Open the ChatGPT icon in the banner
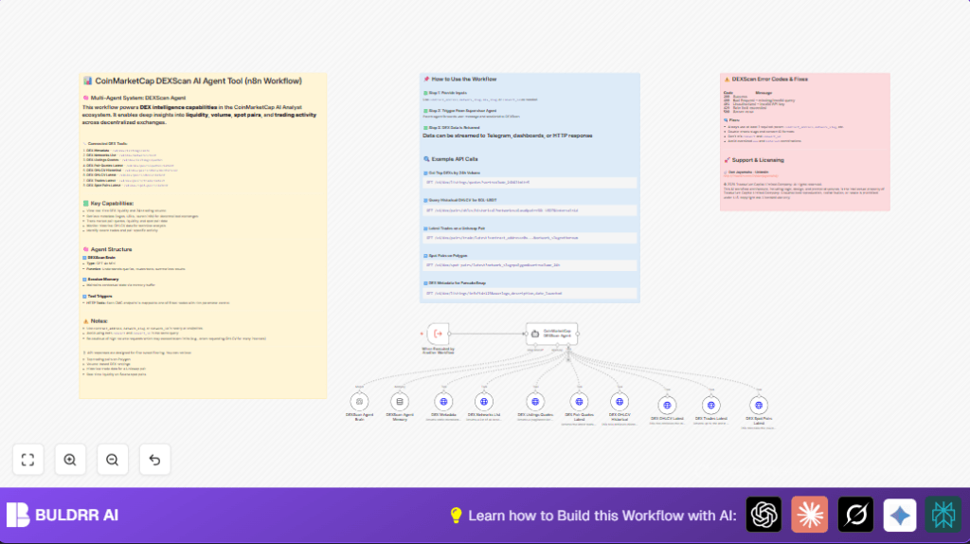Image resolution: width=970 pixels, height=544 pixels. pos(763,515)
